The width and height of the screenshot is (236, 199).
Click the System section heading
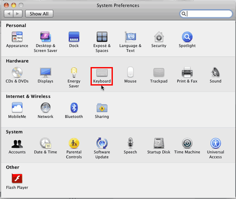click(x=14, y=132)
